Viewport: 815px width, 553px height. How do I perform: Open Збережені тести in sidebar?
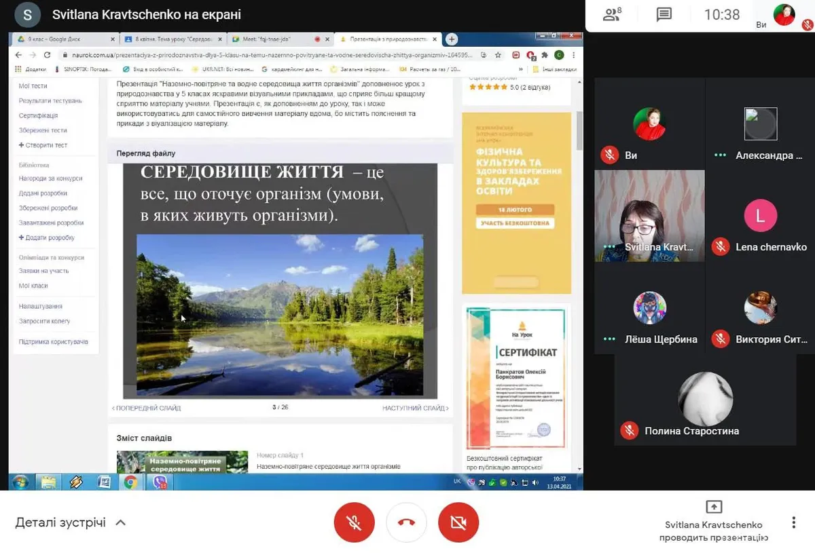tap(43, 130)
